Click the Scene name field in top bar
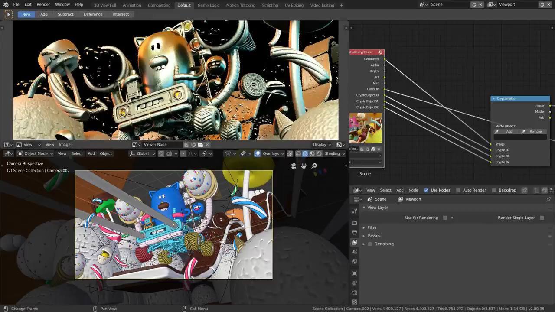Image resolution: width=555 pixels, height=312 pixels. pyautogui.click(x=449, y=5)
